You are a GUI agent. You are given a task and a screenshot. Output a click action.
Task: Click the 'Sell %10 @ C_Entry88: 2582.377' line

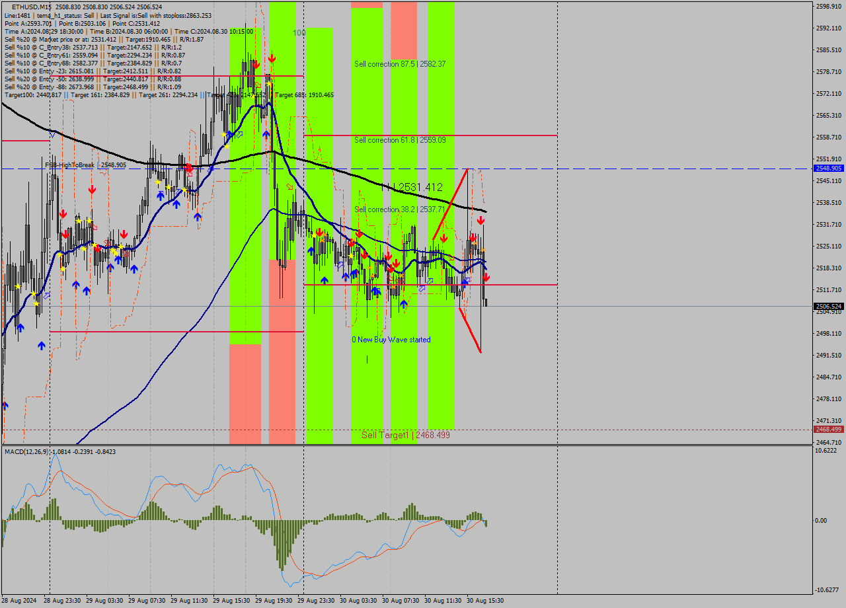coord(93,63)
